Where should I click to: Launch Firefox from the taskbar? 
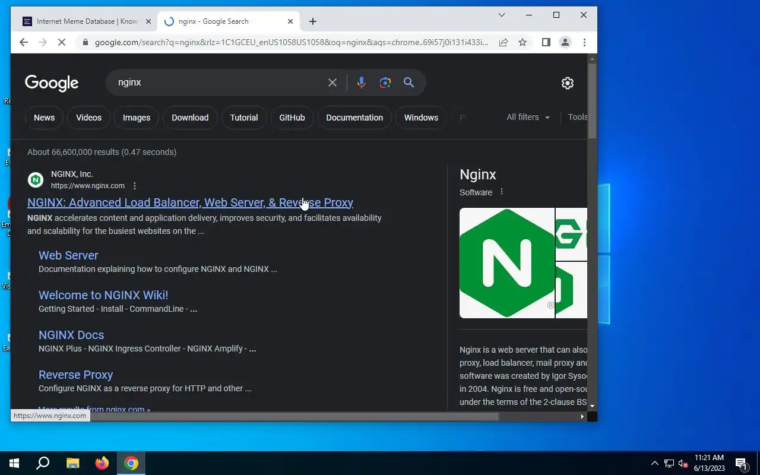102,463
